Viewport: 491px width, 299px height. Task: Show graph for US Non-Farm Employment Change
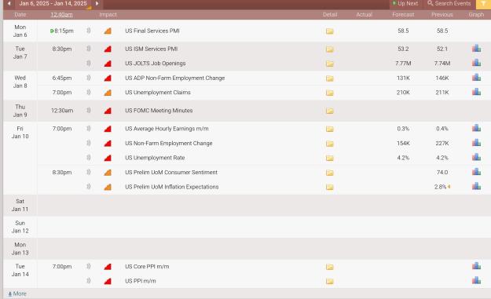[476, 142]
